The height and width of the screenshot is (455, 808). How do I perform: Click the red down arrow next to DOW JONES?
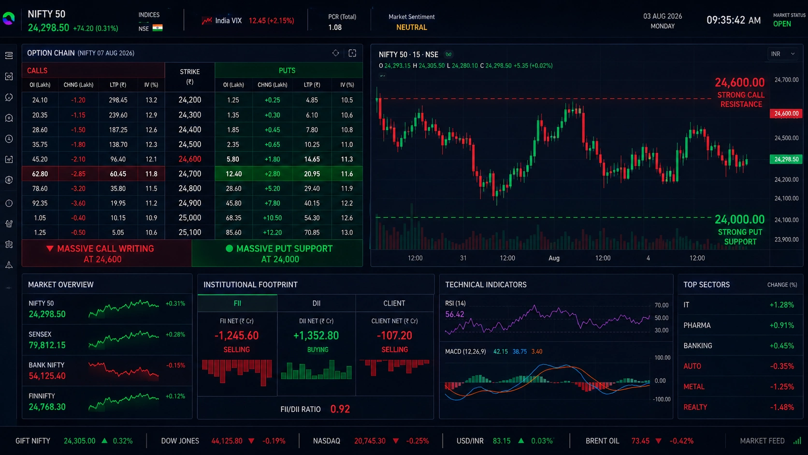251,441
